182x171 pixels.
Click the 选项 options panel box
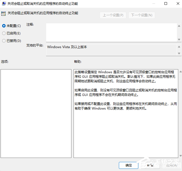click(x=36, y=114)
